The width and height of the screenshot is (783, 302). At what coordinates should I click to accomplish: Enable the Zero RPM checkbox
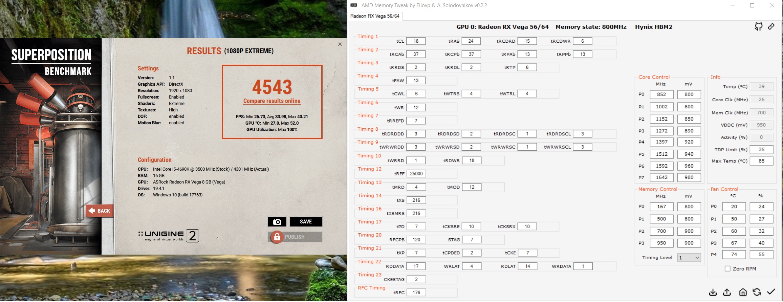point(727,268)
